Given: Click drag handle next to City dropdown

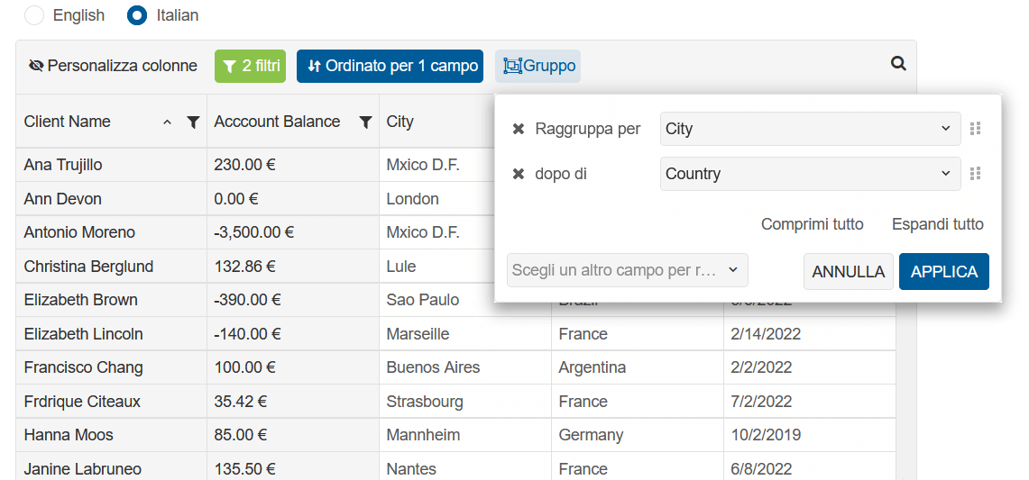Looking at the screenshot, I should click(x=975, y=129).
